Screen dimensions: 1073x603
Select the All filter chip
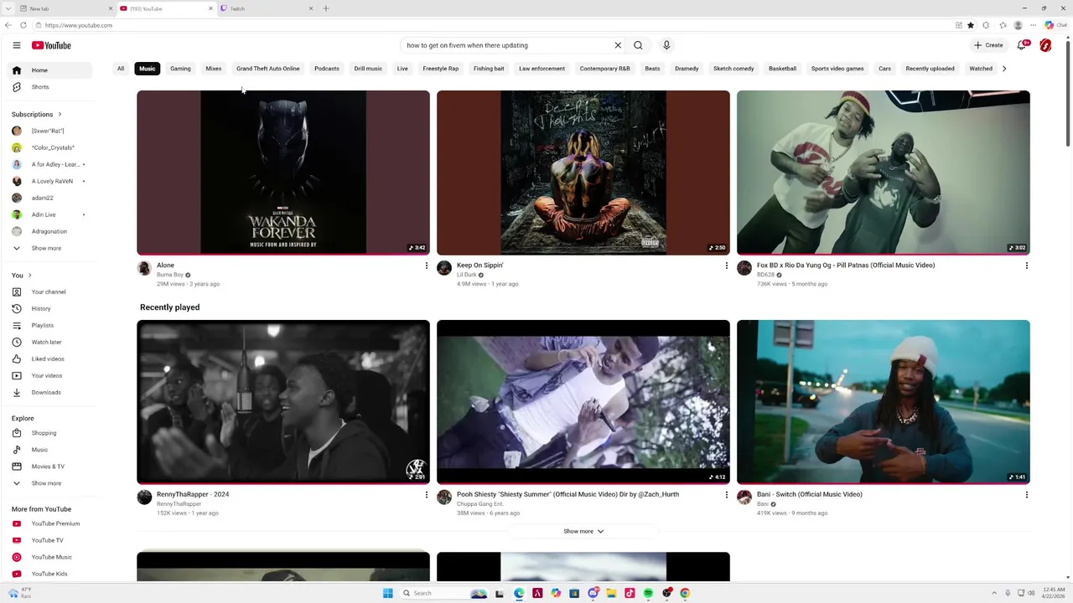(x=121, y=69)
